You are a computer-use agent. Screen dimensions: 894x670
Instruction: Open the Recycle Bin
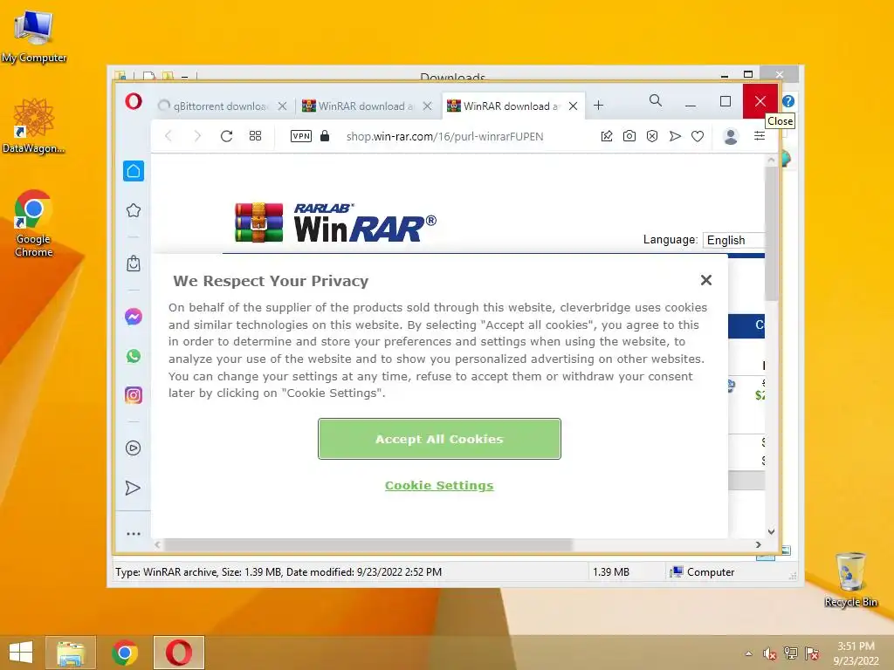click(x=850, y=579)
